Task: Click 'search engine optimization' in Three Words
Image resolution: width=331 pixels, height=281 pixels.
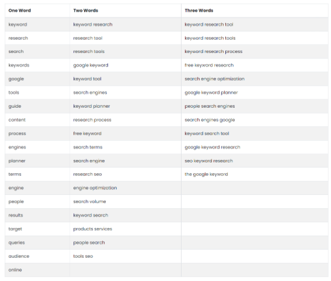Action: click(214, 79)
